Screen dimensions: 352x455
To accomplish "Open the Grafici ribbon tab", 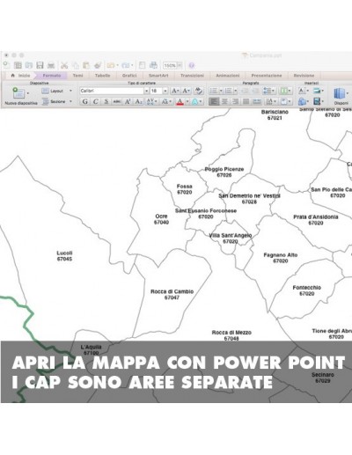I will click(x=129, y=76).
